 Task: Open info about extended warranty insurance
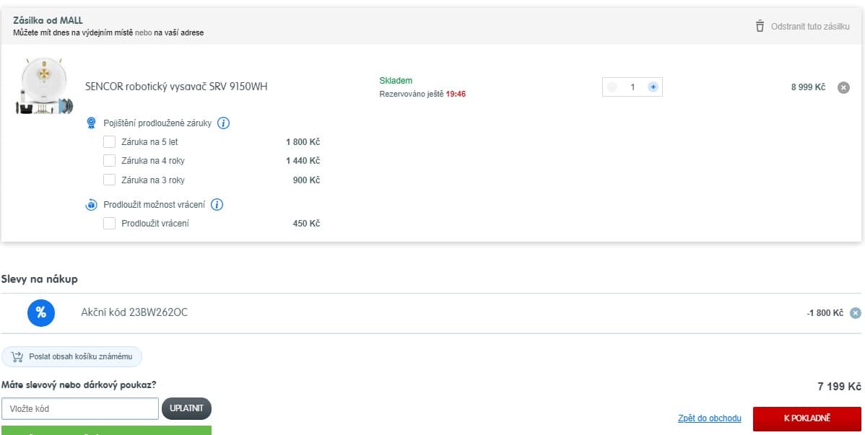click(x=223, y=123)
